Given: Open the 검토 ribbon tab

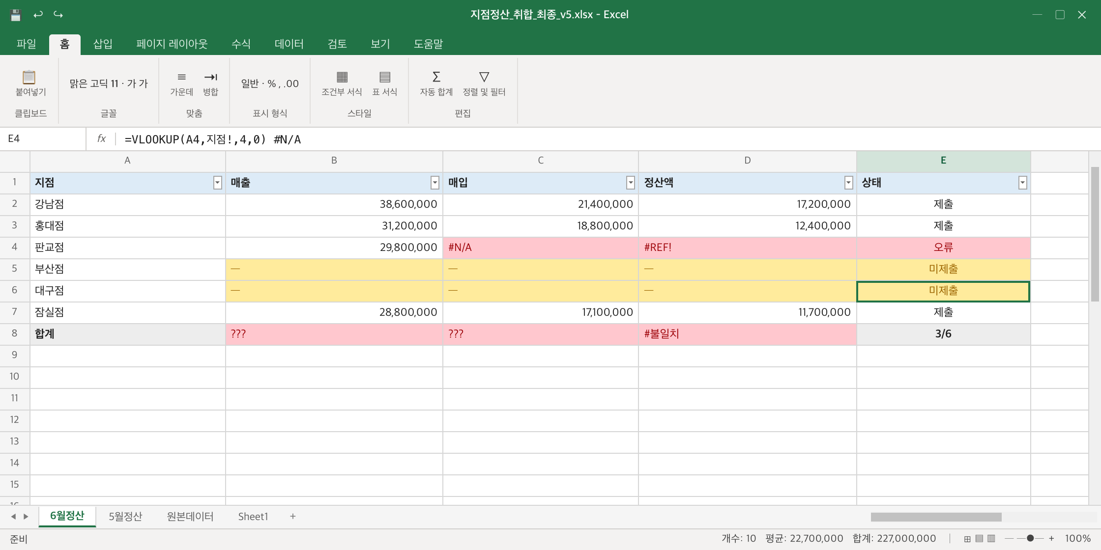Looking at the screenshot, I should pos(337,44).
